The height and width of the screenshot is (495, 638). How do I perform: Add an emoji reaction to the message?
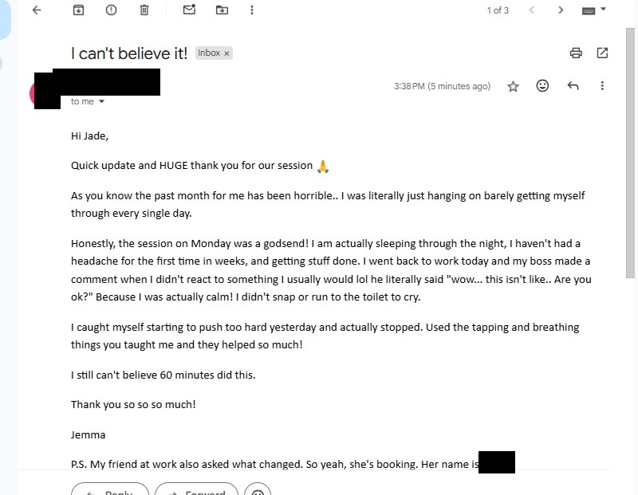click(542, 86)
